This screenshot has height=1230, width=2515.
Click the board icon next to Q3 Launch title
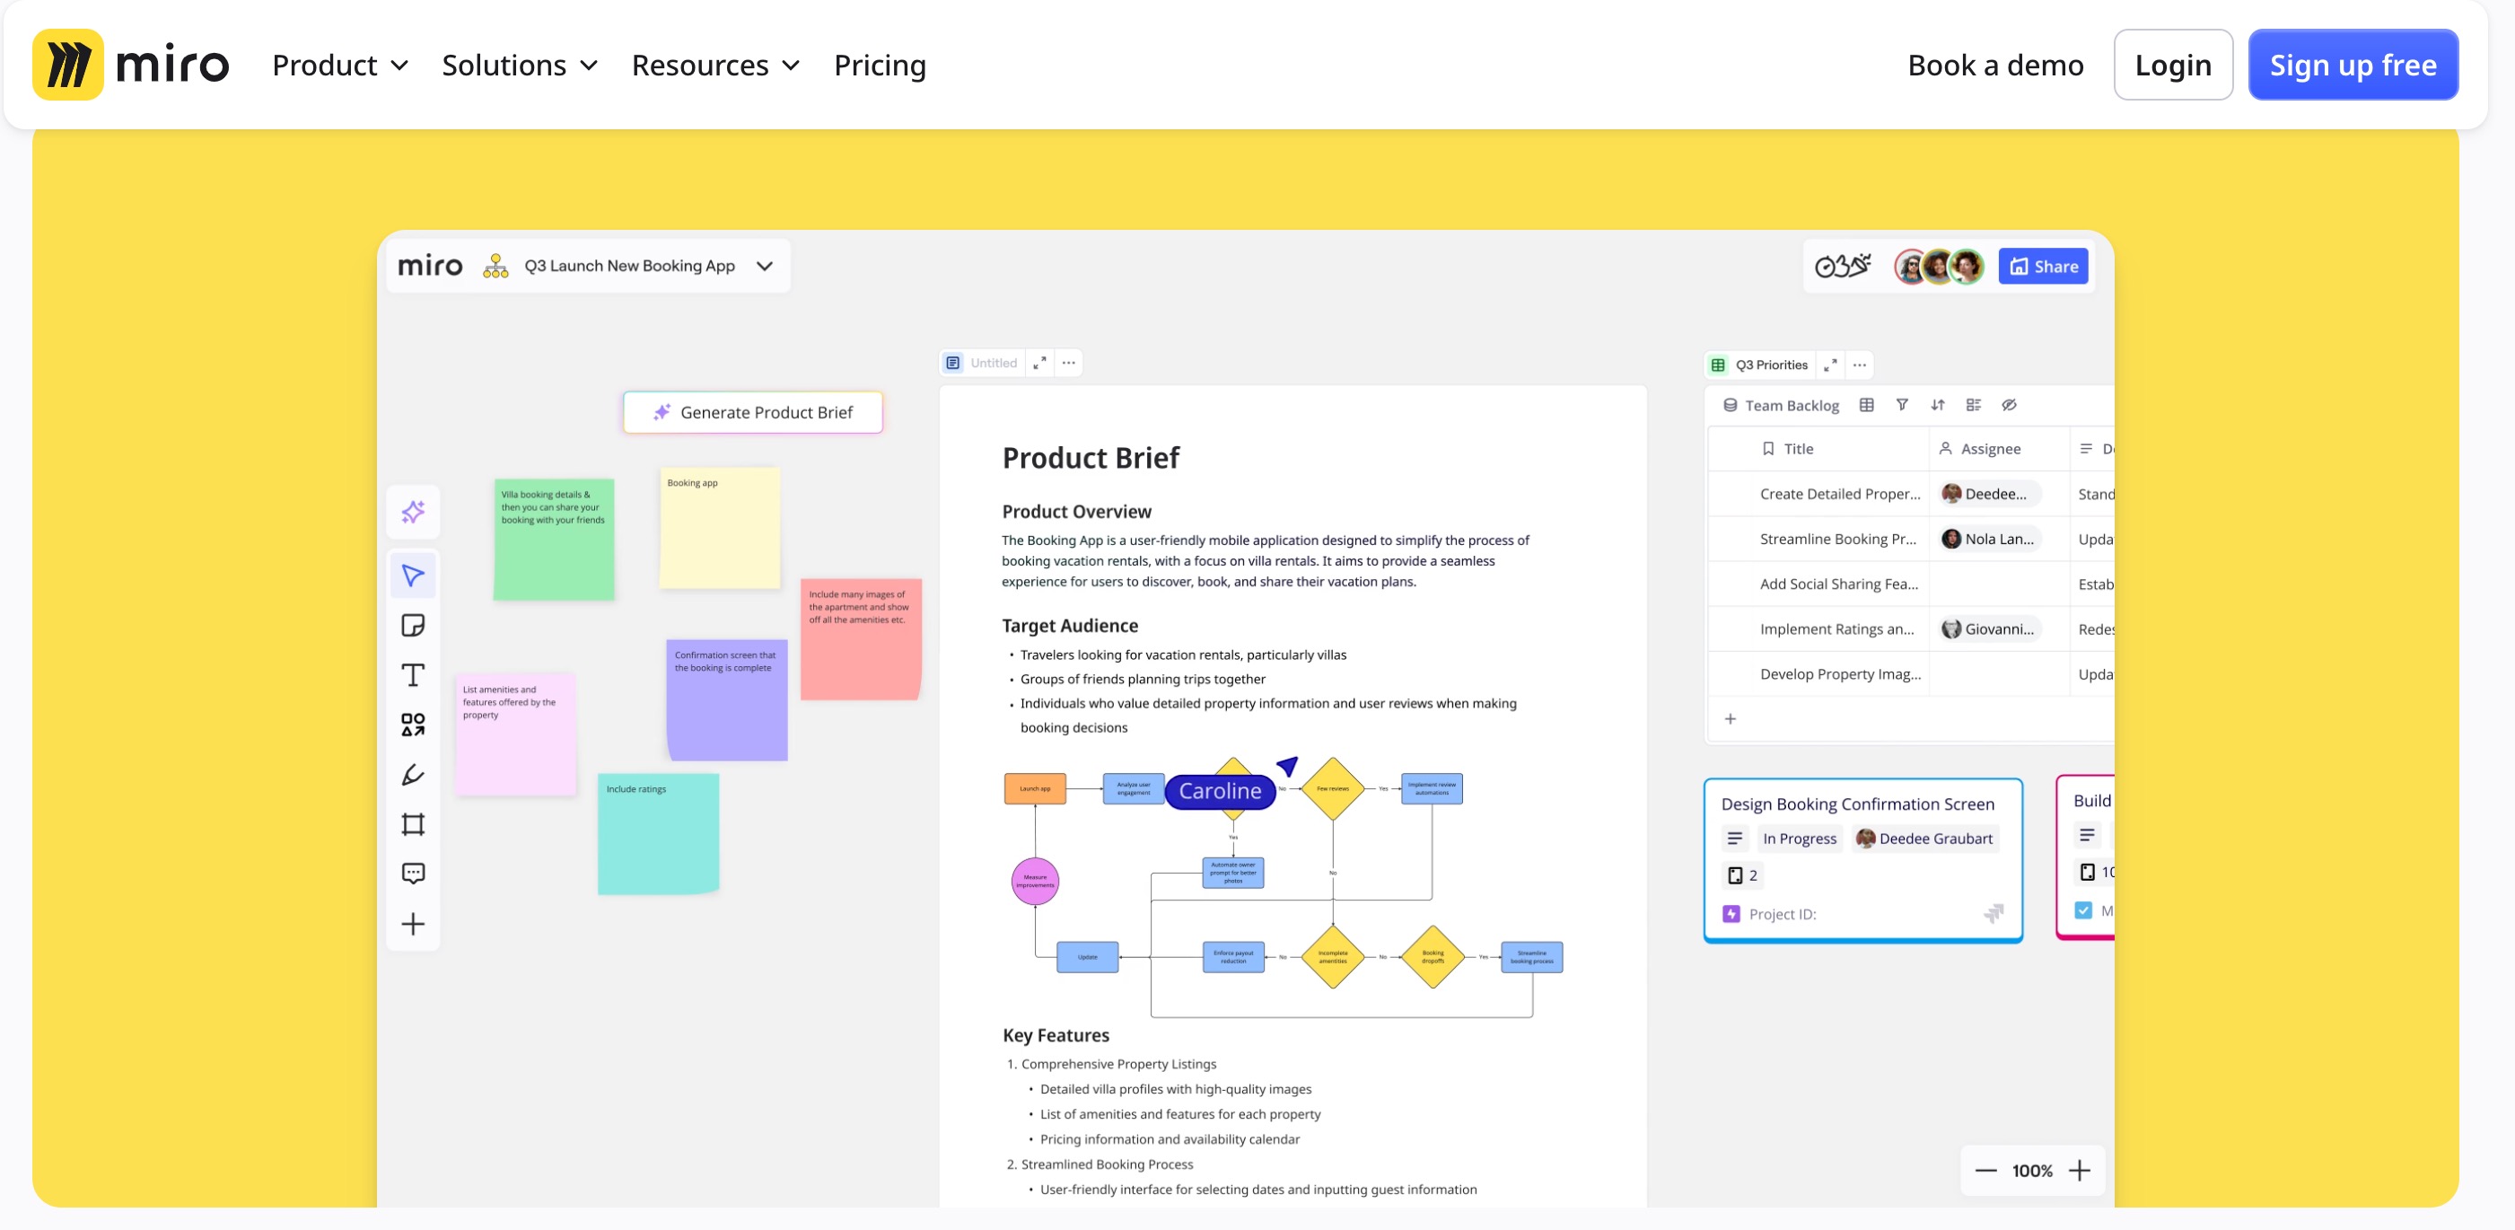click(496, 266)
